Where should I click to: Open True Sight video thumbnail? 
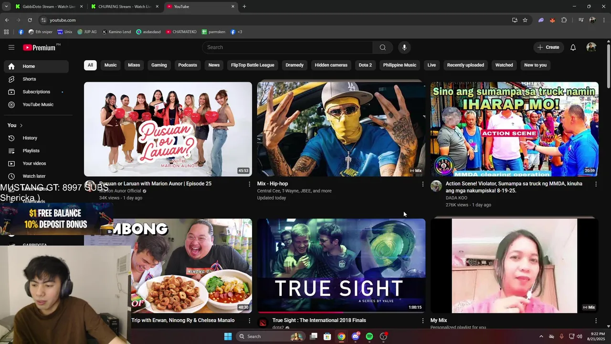[341, 266]
